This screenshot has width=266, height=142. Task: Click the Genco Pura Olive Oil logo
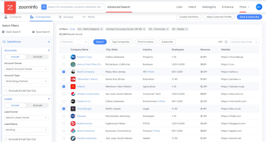click(73, 64)
